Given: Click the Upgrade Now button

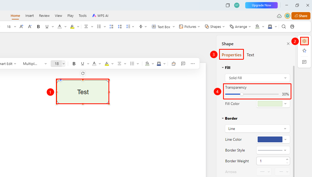Looking at the screenshot, I should pyautogui.click(x=261, y=5).
